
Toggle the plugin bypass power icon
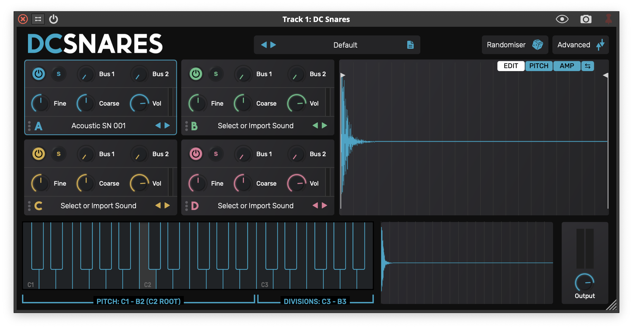54,19
